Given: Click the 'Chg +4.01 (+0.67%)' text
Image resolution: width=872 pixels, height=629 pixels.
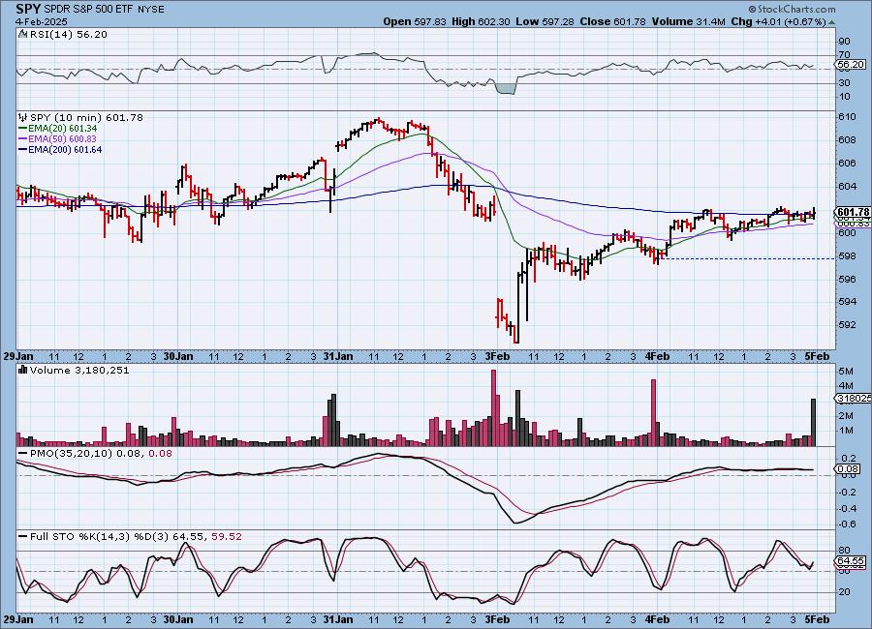Looking at the screenshot, I should pos(779,21).
